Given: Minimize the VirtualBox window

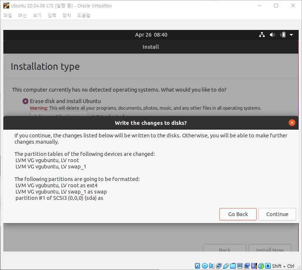Looking at the screenshot, I should pyautogui.click(x=260, y=6).
